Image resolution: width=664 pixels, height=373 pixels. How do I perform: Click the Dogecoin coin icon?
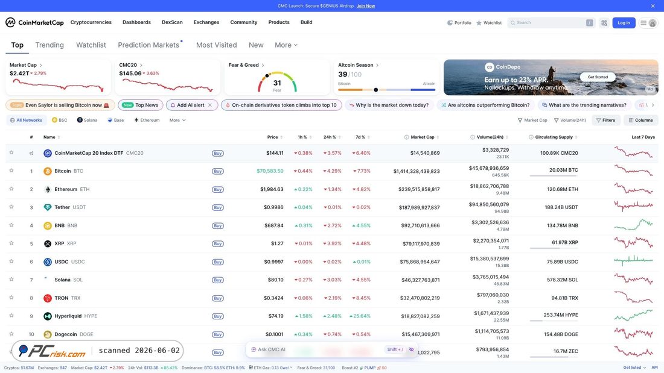pyautogui.click(x=48, y=334)
